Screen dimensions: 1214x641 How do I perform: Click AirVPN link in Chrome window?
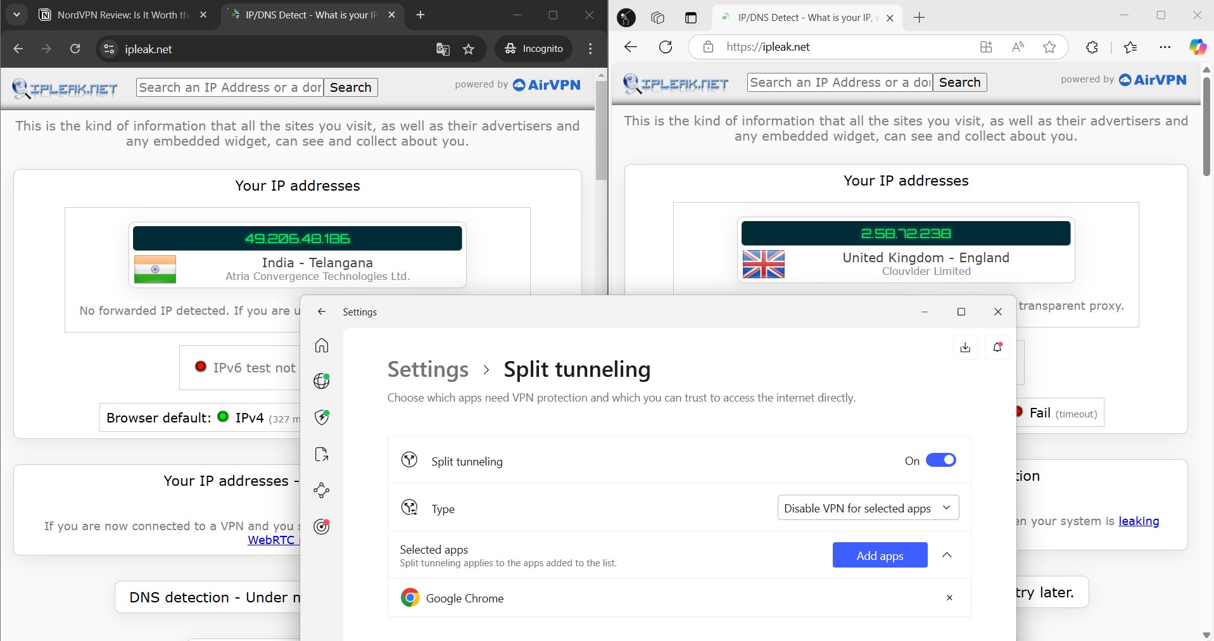coord(547,85)
